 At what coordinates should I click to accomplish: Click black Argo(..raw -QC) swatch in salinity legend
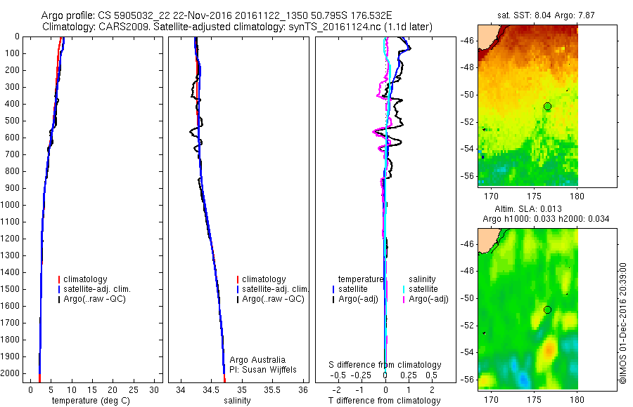(238, 299)
